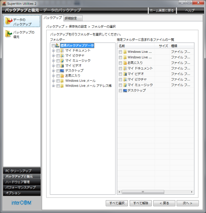Click the すべて選択 button
206x213 pixels.
tap(117, 203)
